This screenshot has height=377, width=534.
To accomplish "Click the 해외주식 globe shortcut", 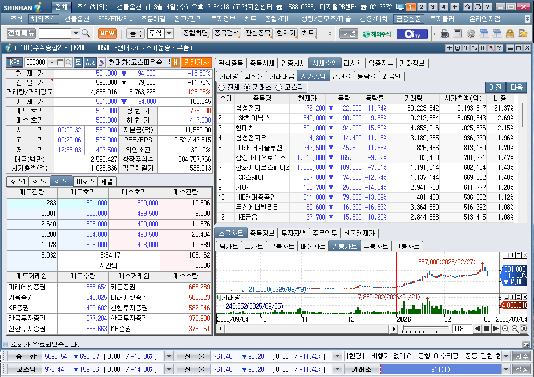I will pos(377,34).
